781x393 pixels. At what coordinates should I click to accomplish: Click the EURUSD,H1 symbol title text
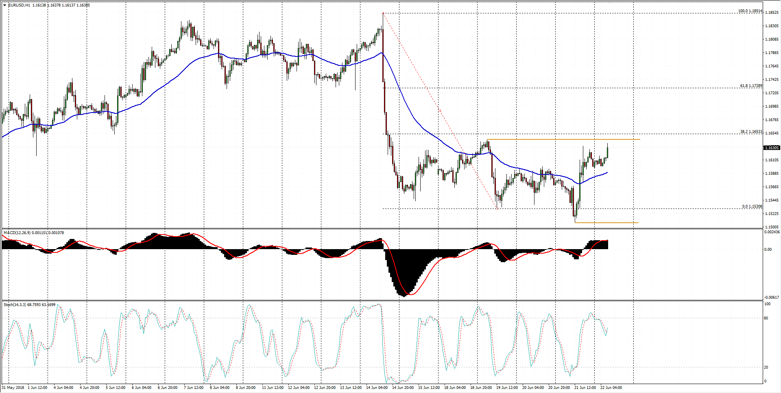point(19,5)
